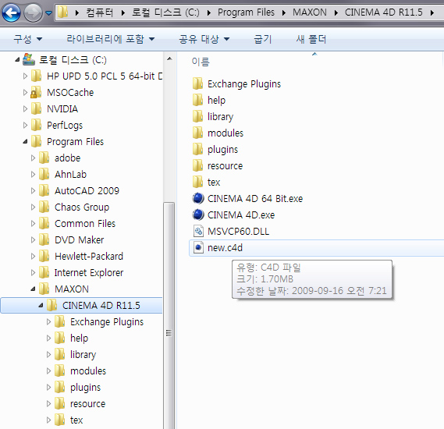Screen dimensions: 444x429
Task: Select library folder in the tree
Action: 83,355
